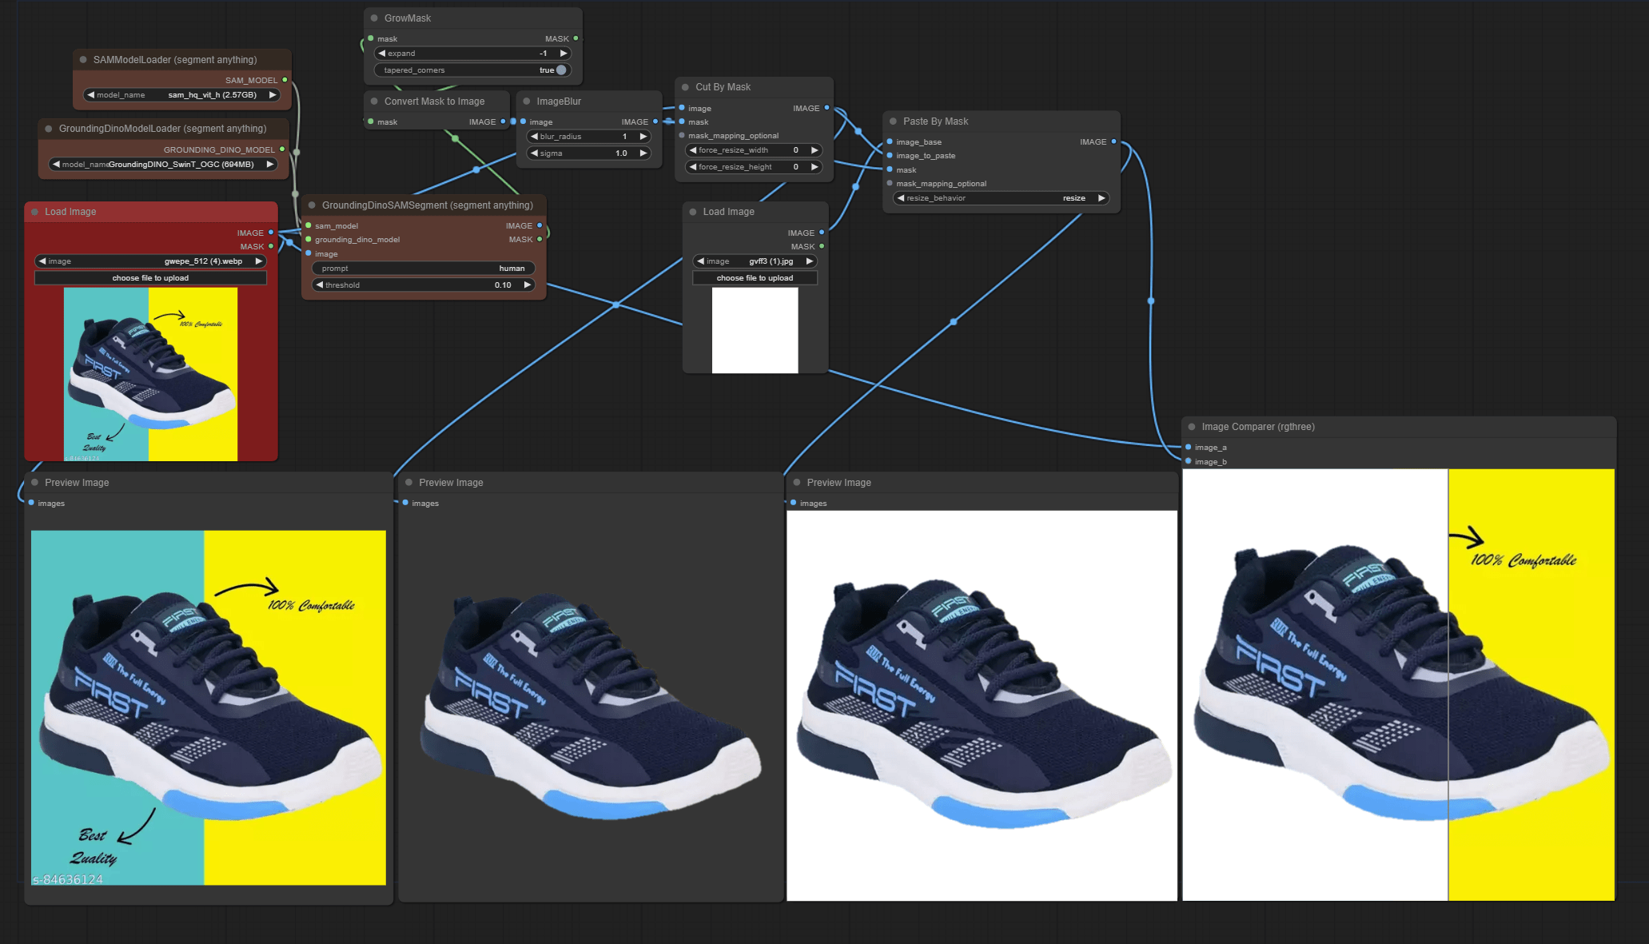
Task: Decrease threshold value in GroundingDinoSAMSegment
Action: 320,285
